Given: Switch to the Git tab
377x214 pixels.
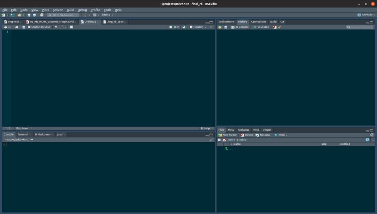Looking at the screenshot, I should 282,22.
